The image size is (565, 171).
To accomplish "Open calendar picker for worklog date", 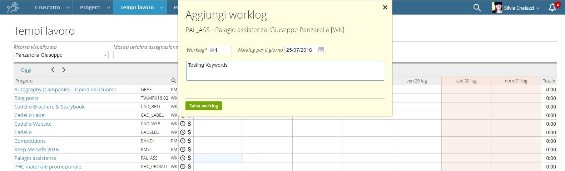I will tap(321, 50).
